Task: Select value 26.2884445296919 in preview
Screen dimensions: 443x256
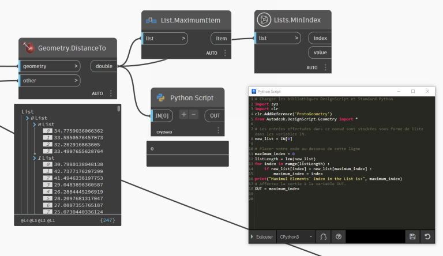Action: click(x=78, y=191)
